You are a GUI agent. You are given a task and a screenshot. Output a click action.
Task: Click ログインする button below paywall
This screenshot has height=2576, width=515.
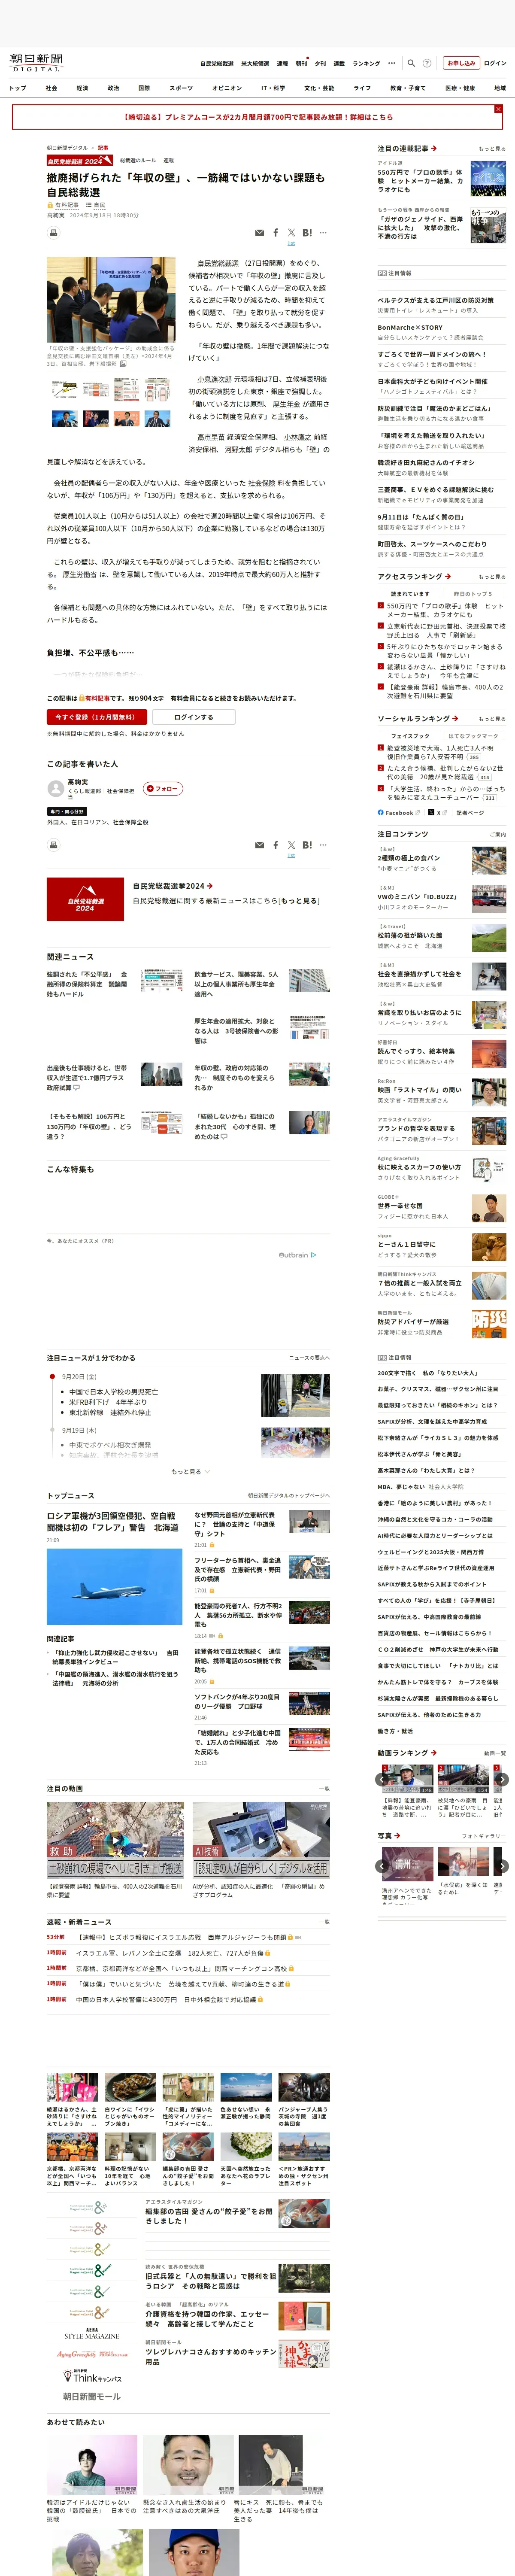point(194,717)
